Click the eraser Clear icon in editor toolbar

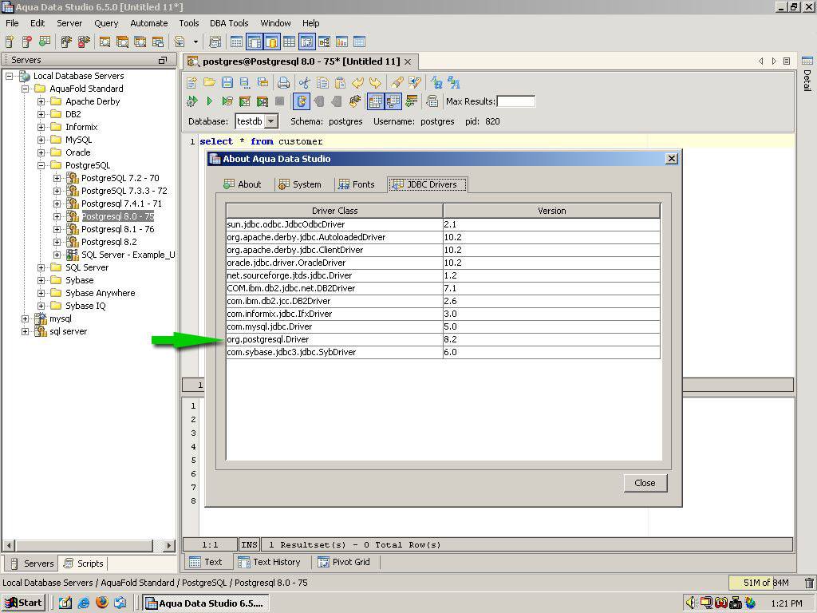pos(397,82)
